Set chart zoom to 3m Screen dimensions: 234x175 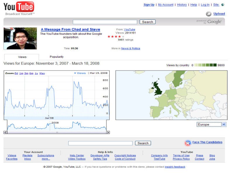[x=26, y=73]
